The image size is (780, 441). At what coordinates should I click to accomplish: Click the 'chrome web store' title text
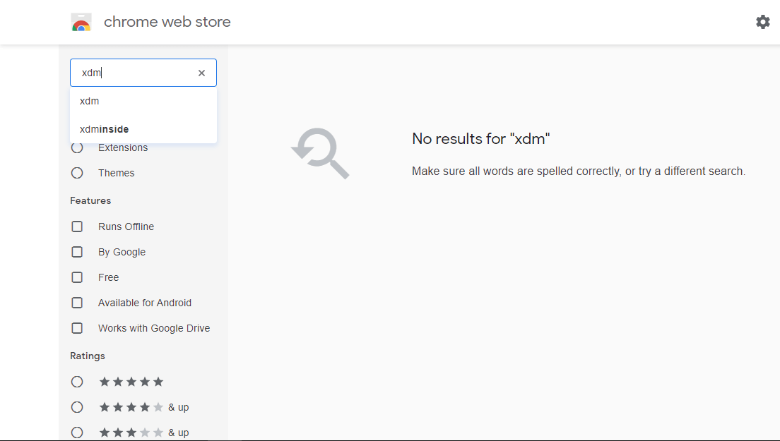(167, 22)
